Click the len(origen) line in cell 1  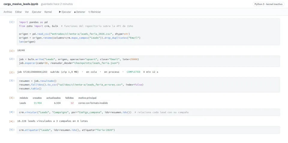[27, 41]
